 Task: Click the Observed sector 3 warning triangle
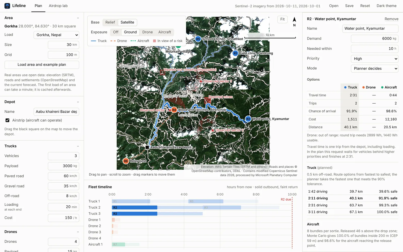[201, 81]
